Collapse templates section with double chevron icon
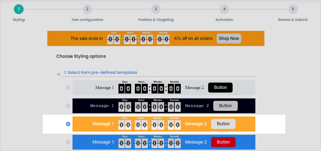Image resolution: width=321 pixels, height=151 pixels. coord(59,74)
